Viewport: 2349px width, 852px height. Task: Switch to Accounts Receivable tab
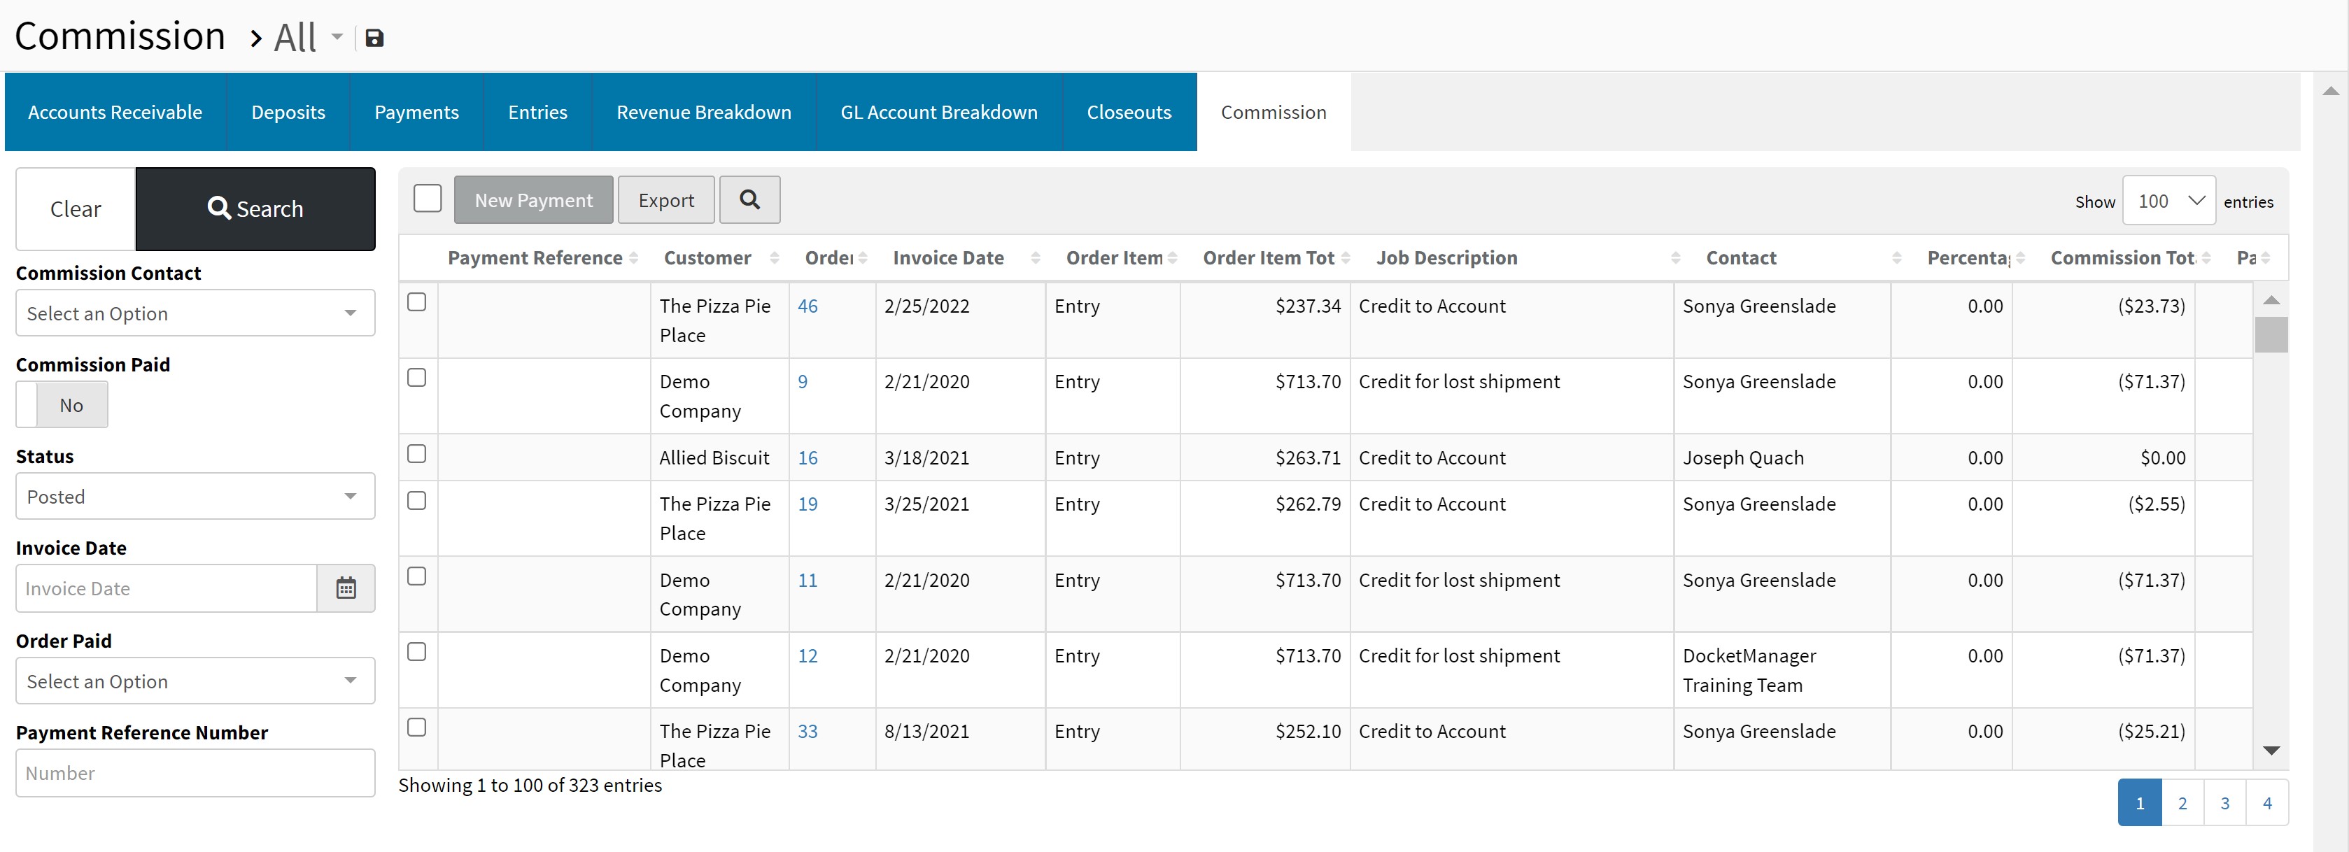pos(115,112)
